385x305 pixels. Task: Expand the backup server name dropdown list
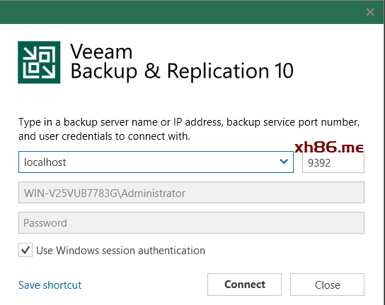[x=284, y=162]
